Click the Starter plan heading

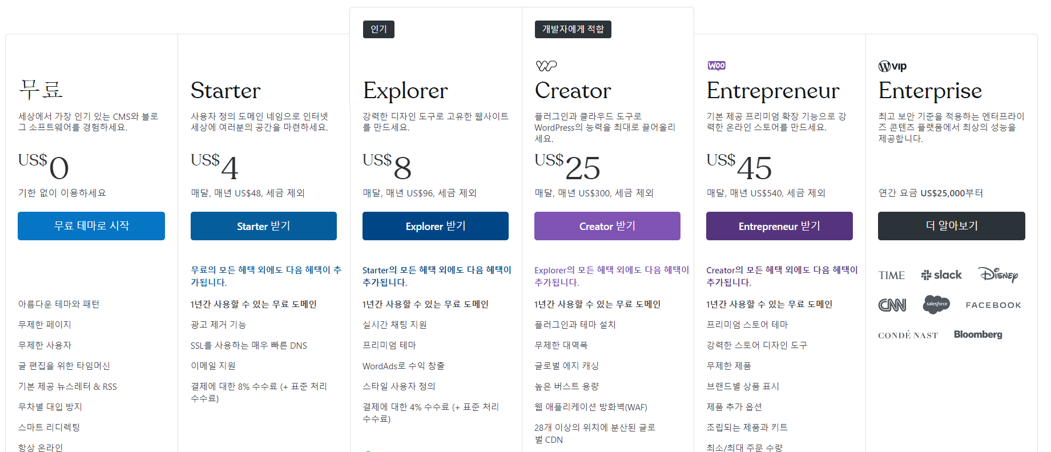225,91
